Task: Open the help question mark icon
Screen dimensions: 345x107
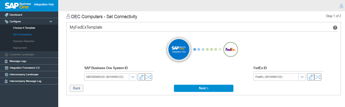Action: (x=335, y=28)
